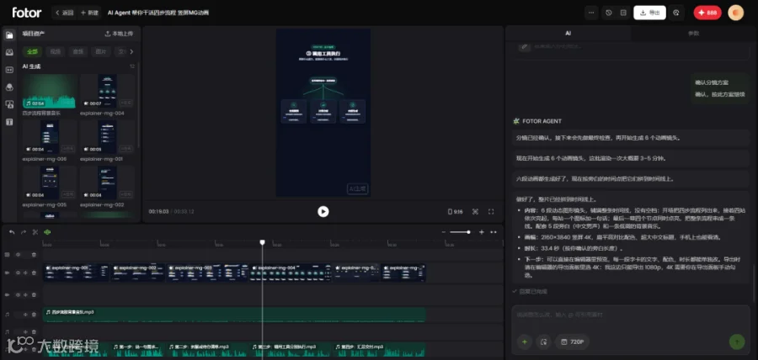Click the assets panel scrollbar
Image resolution: width=758 pixels, height=360 pixels.
139,103
